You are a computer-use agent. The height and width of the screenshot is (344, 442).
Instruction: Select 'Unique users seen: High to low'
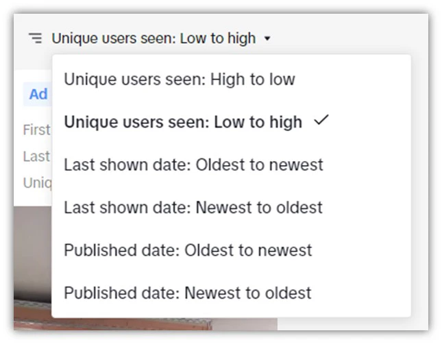[x=179, y=79]
